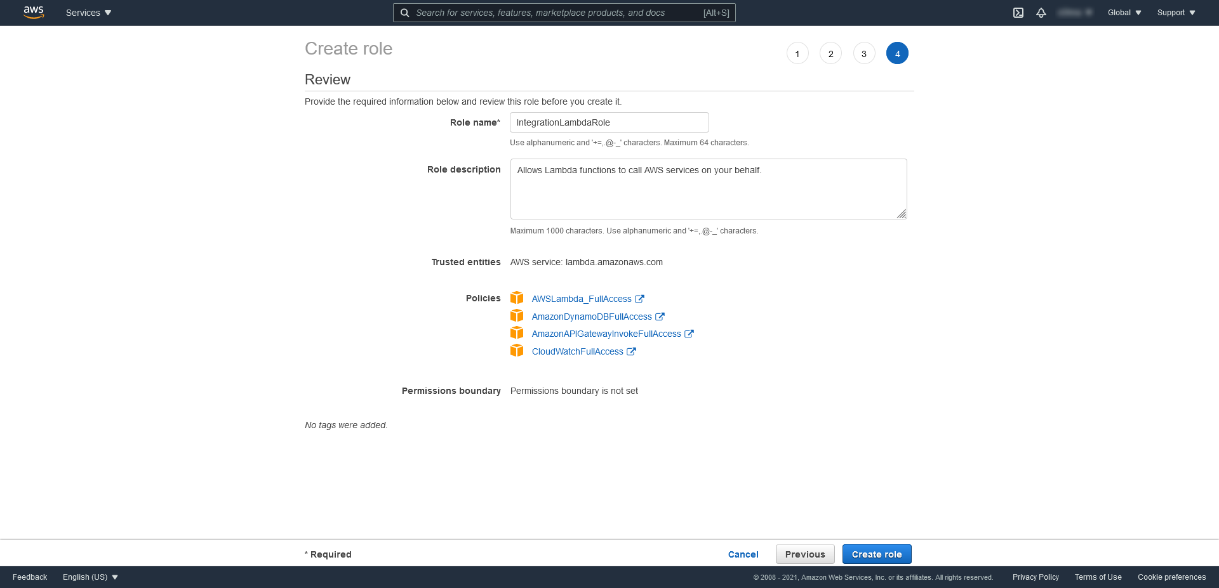Viewport: 1219px width, 588px height.
Task: Open the AmazonAPIGatewayInvokeFullAccess policy link
Action: 606,334
